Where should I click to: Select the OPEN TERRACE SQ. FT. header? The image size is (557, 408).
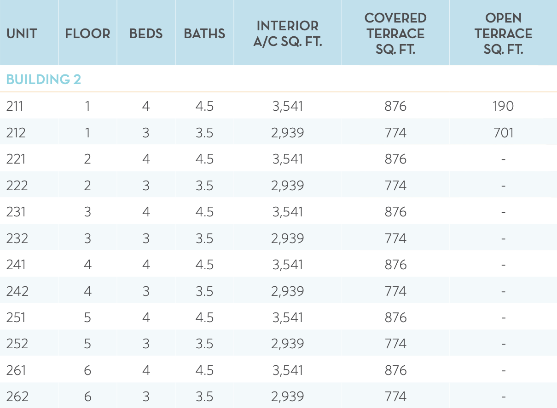coord(503,34)
